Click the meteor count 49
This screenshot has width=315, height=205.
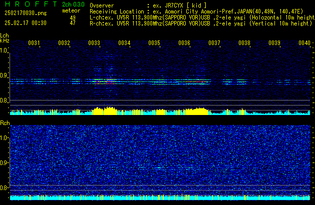(73, 18)
